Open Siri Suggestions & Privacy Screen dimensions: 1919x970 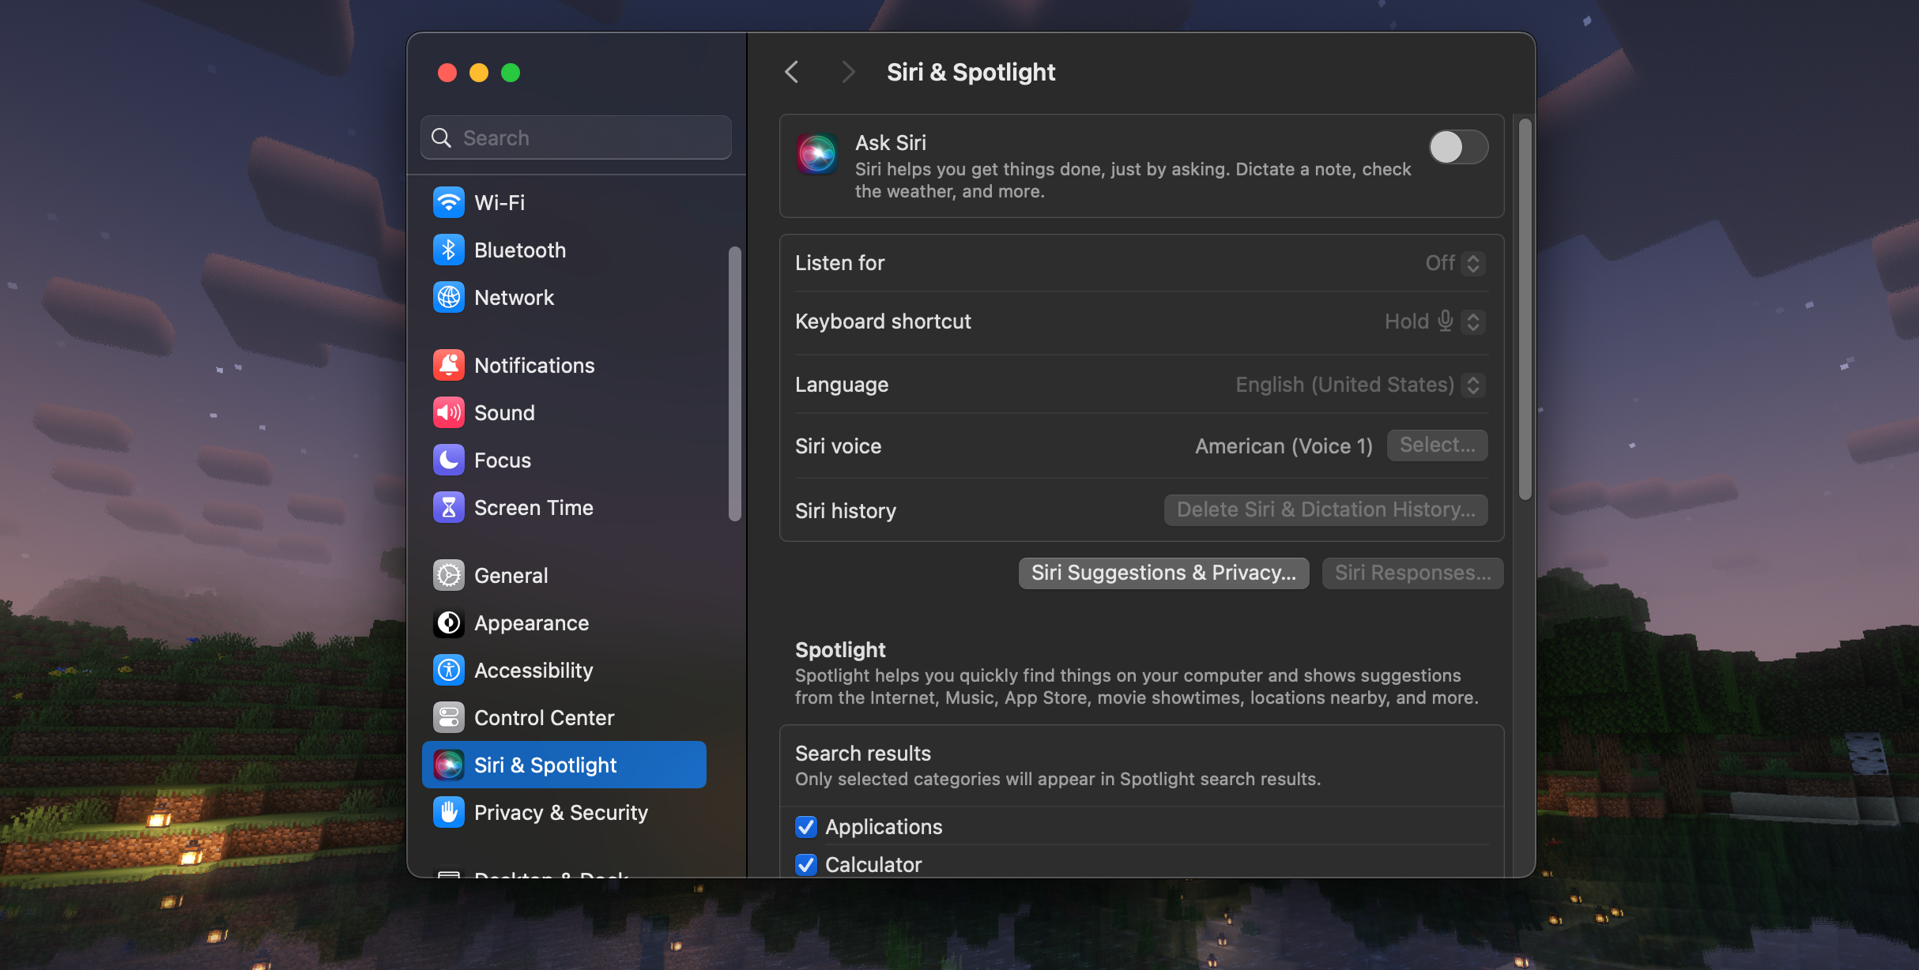click(1163, 573)
